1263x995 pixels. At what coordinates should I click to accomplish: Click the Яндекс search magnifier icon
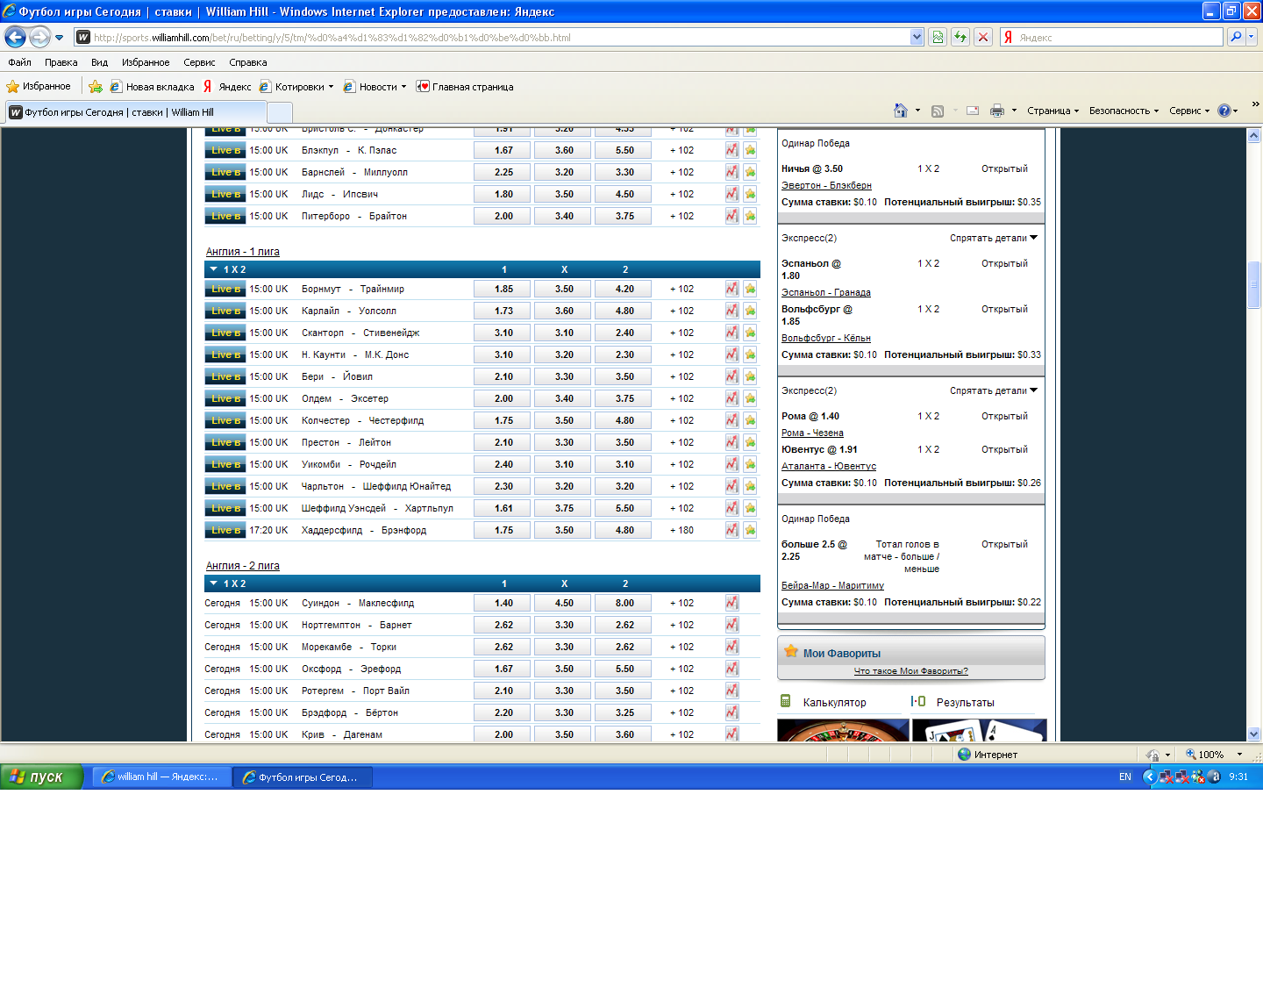(1236, 37)
